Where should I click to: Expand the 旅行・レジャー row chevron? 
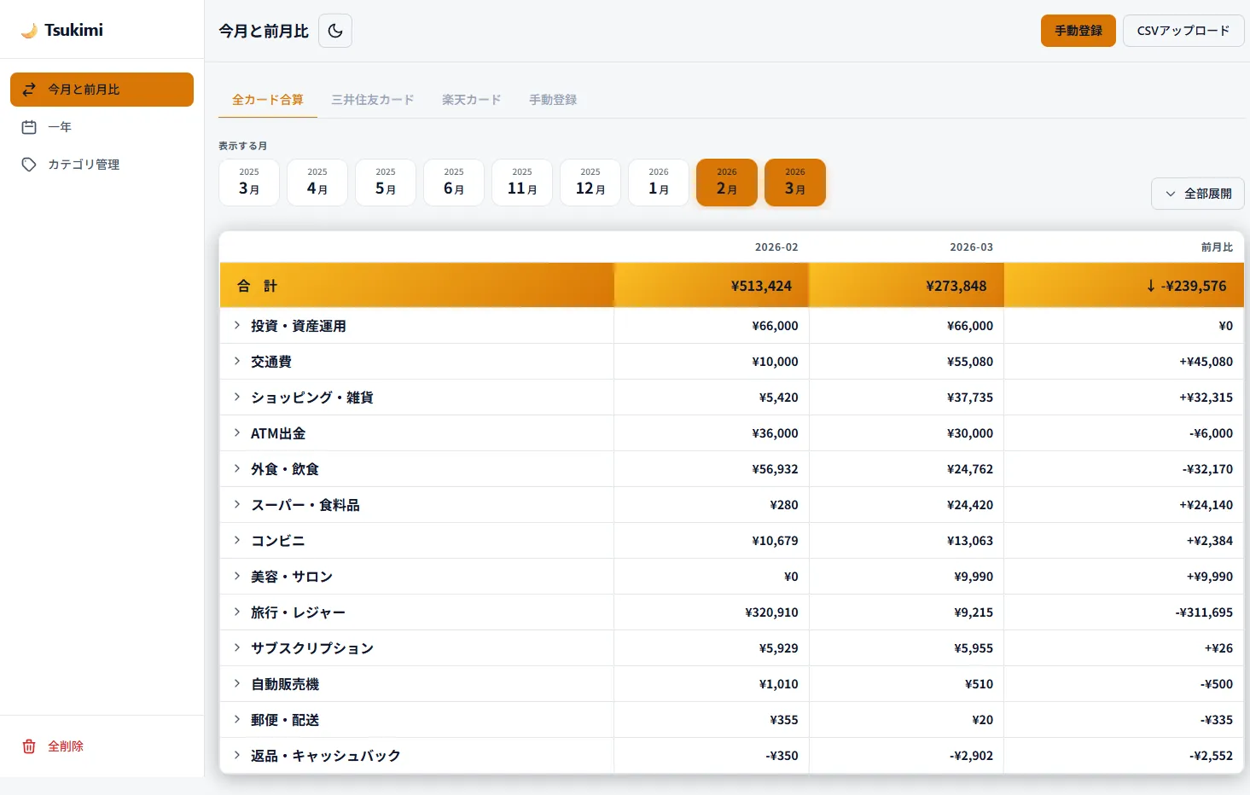click(237, 612)
